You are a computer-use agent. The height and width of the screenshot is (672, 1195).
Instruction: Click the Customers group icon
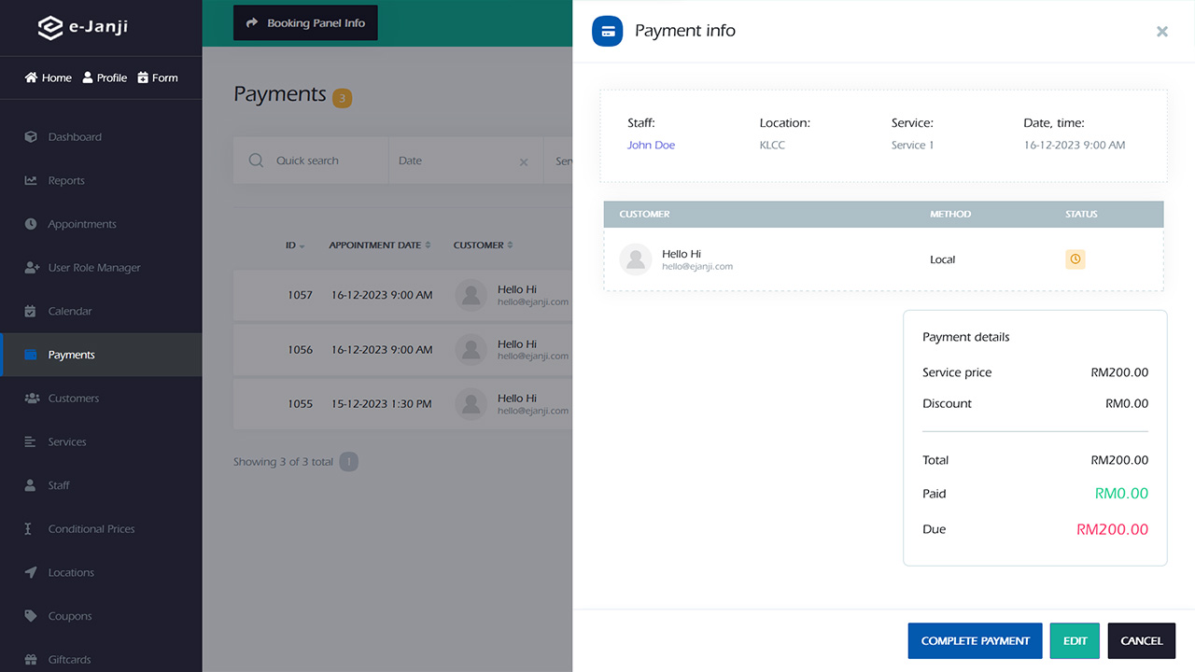pyautogui.click(x=31, y=399)
